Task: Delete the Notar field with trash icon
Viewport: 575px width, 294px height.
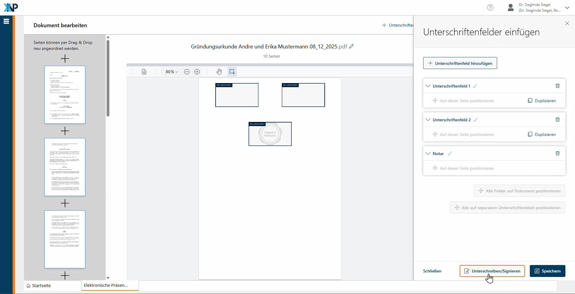Action: pyautogui.click(x=558, y=154)
